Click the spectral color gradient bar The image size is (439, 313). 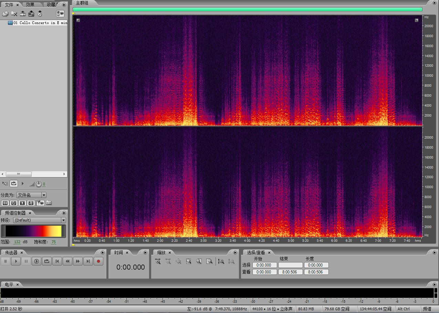(33, 231)
